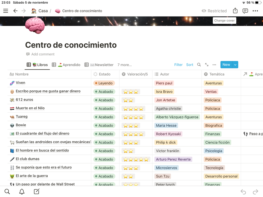This screenshot has width=263, height=197.
Task: Open Centro de conocimiento breadcrumb
Action: [x=82, y=11]
